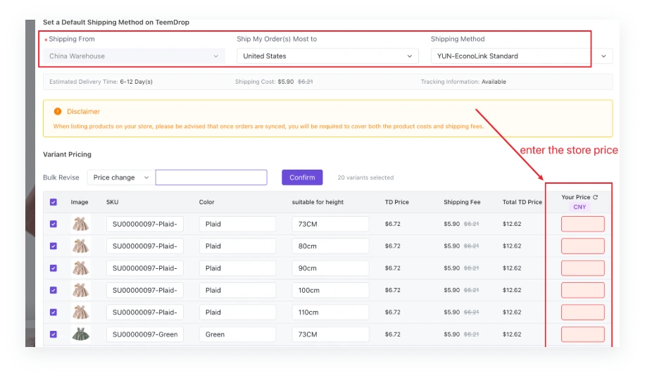Open the plaid dress thumbnail for 73CM

click(81, 224)
